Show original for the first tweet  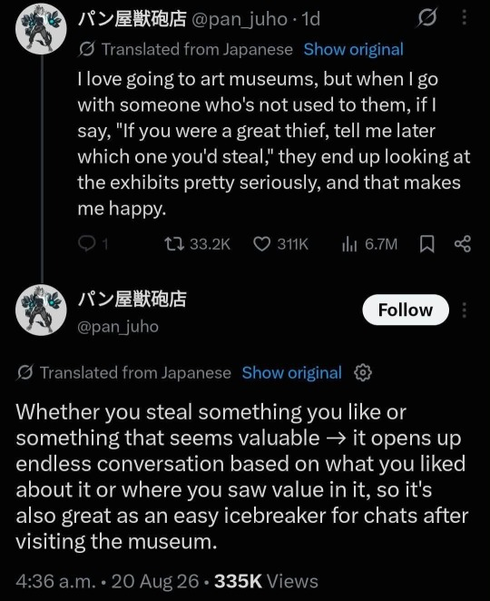354,49
